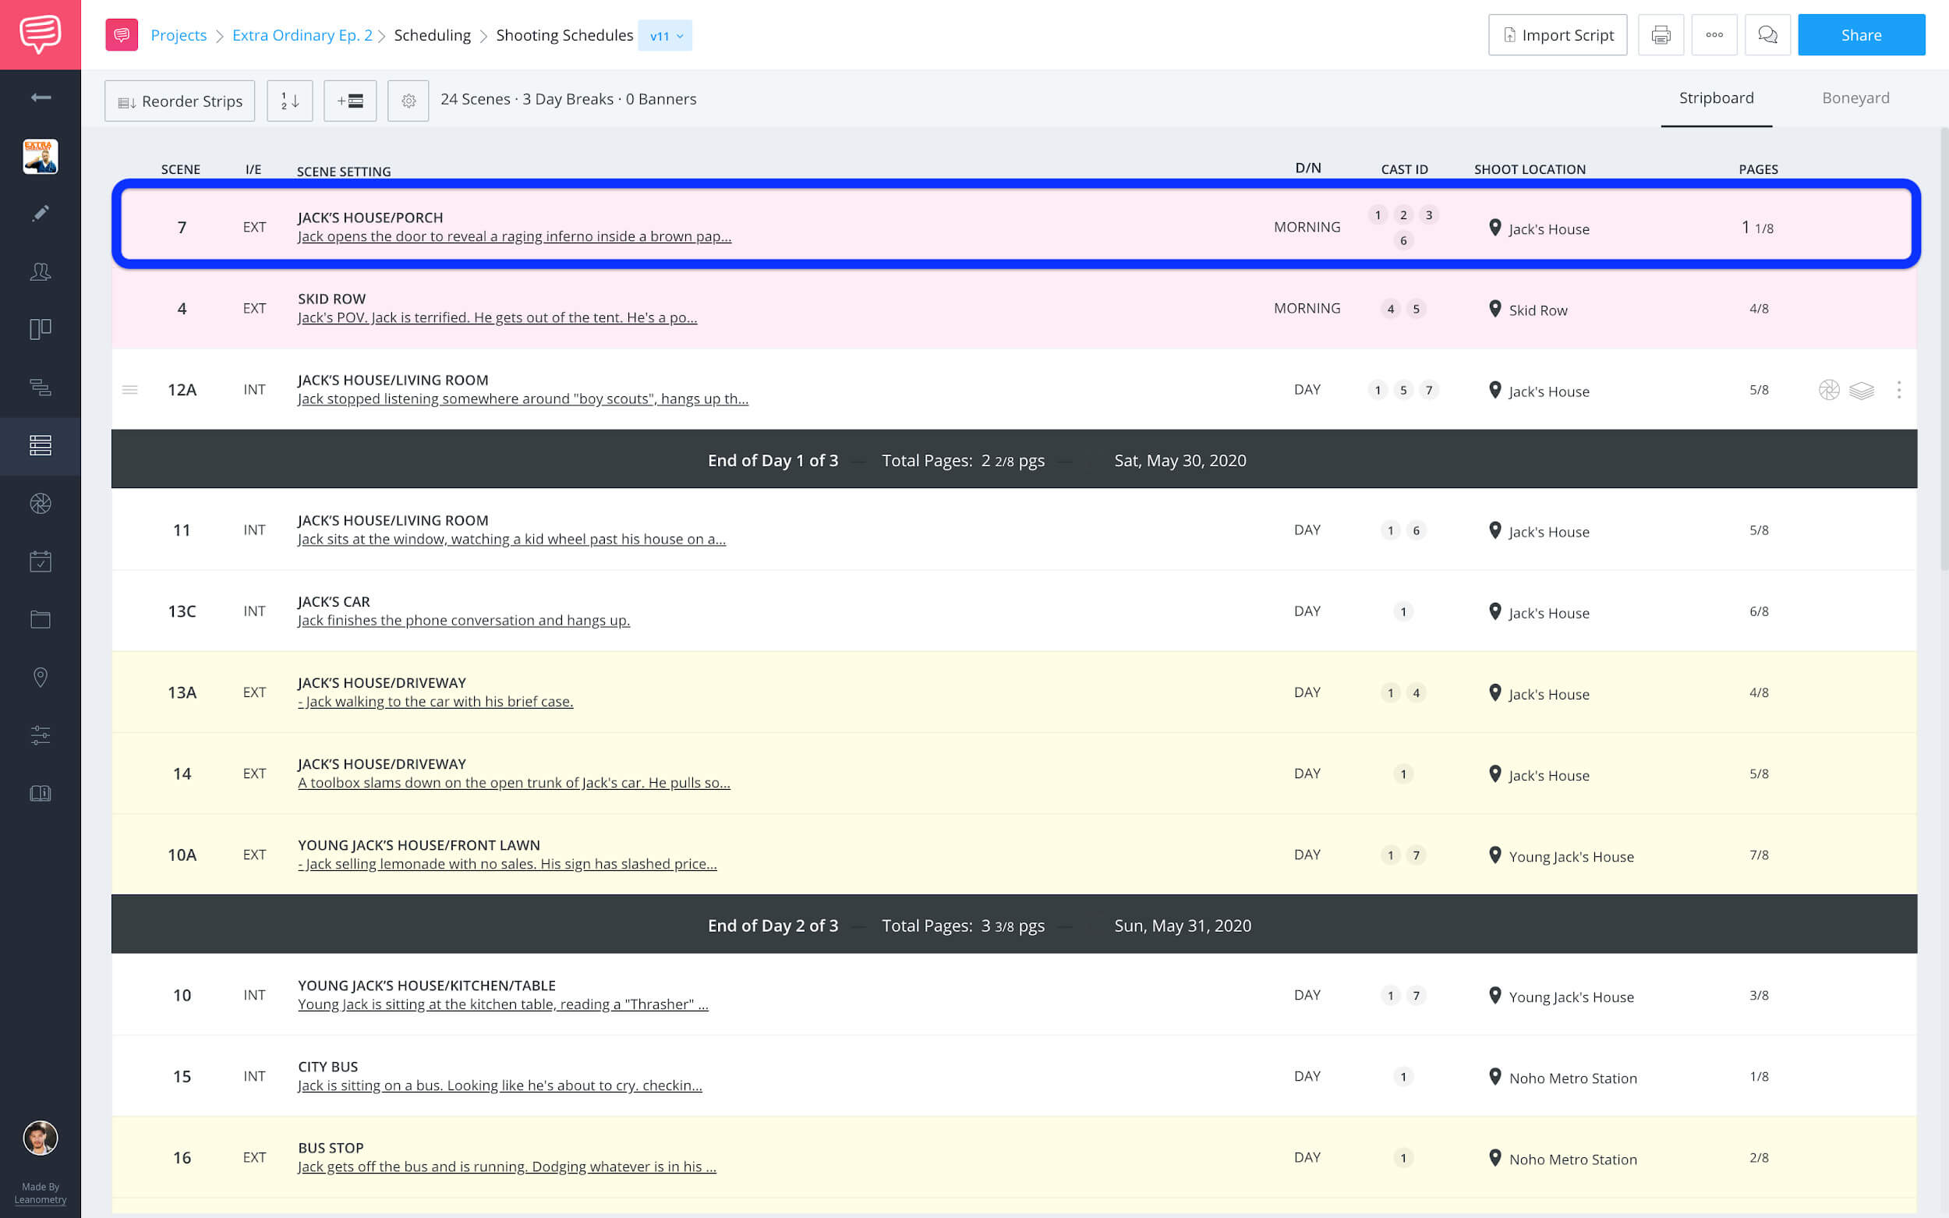This screenshot has width=1949, height=1218.
Task: Switch to the Boneyard tab
Action: (1855, 98)
